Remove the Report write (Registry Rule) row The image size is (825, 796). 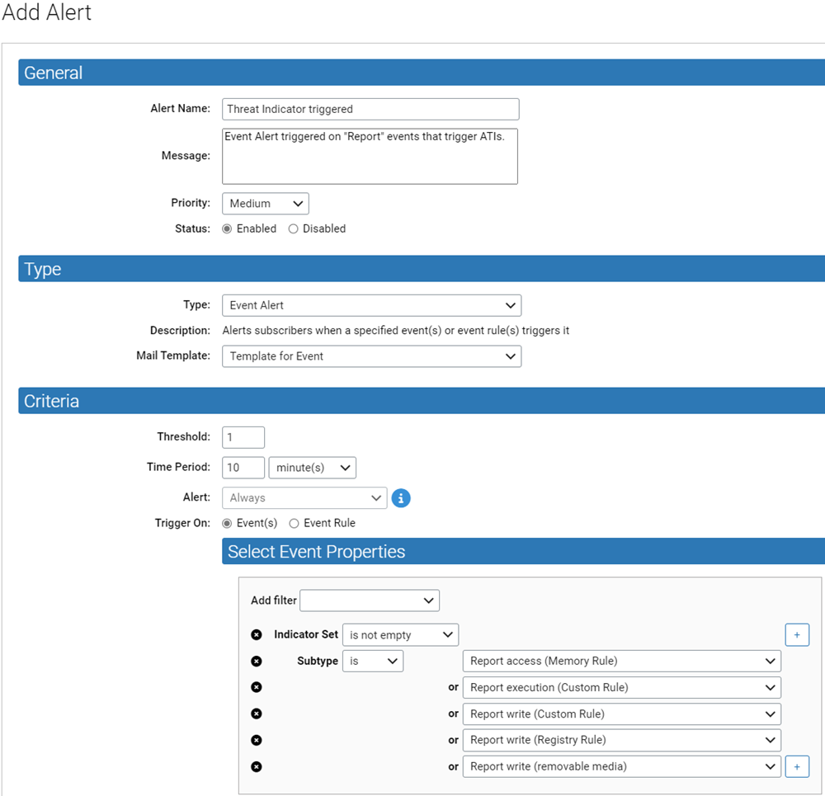click(257, 740)
